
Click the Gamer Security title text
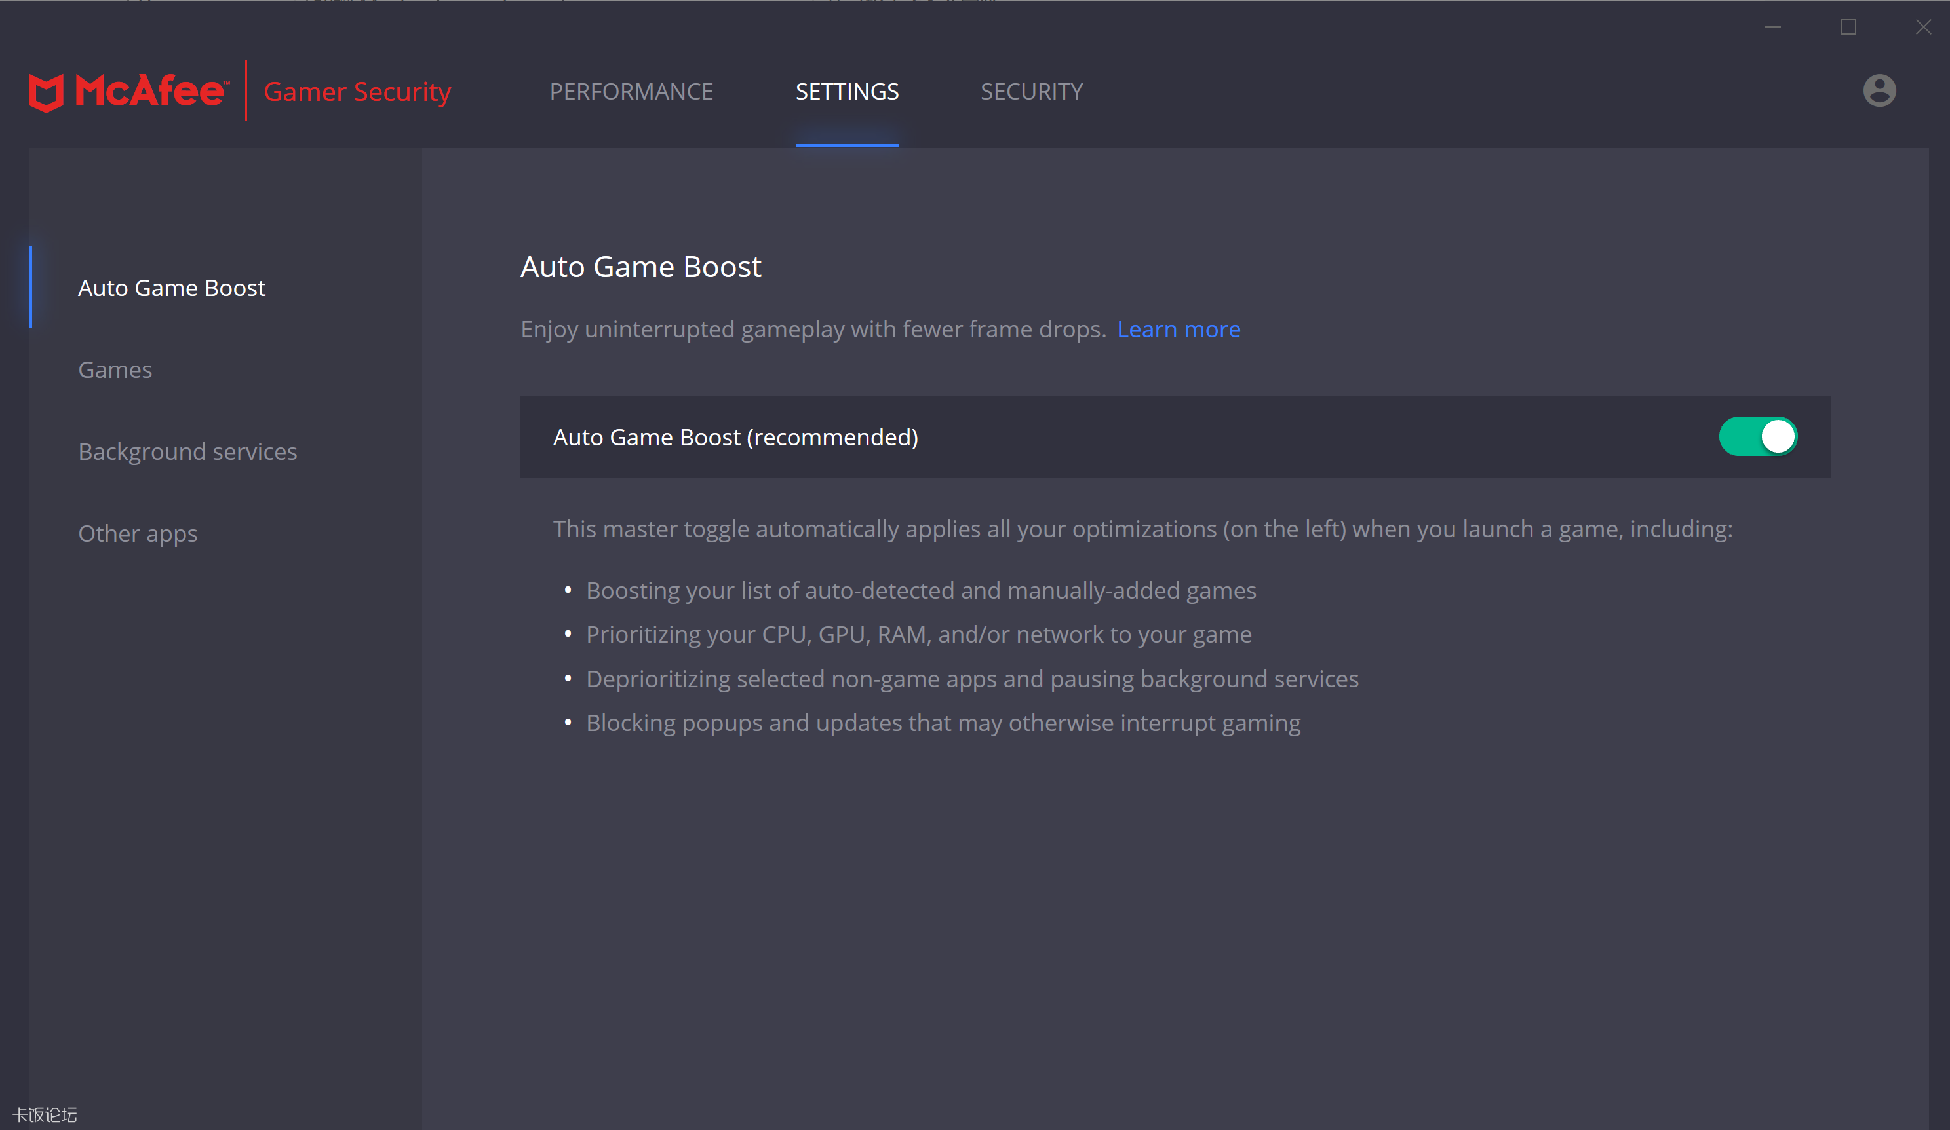(357, 91)
